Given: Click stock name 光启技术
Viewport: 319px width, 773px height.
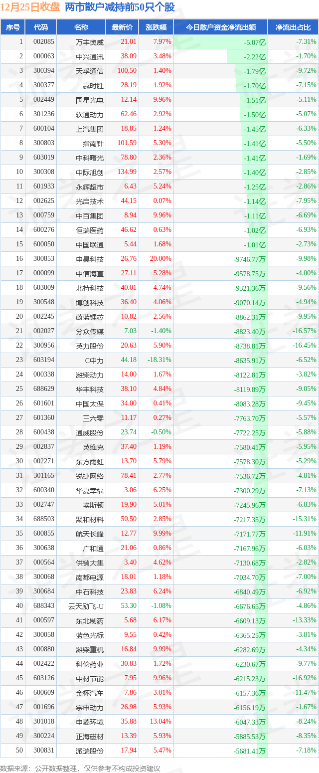Looking at the screenshot, I should [90, 201].
